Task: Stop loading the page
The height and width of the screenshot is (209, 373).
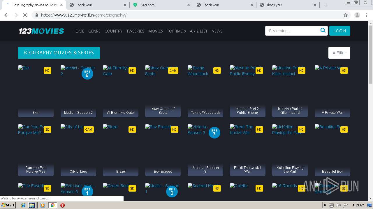Action: pos(25,15)
